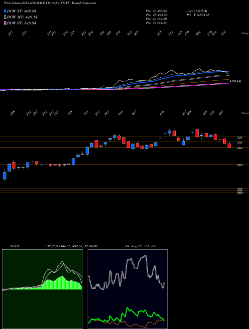Click the 209 price level label
Viewport: 249px width, 329px height.
[x=240, y=193]
